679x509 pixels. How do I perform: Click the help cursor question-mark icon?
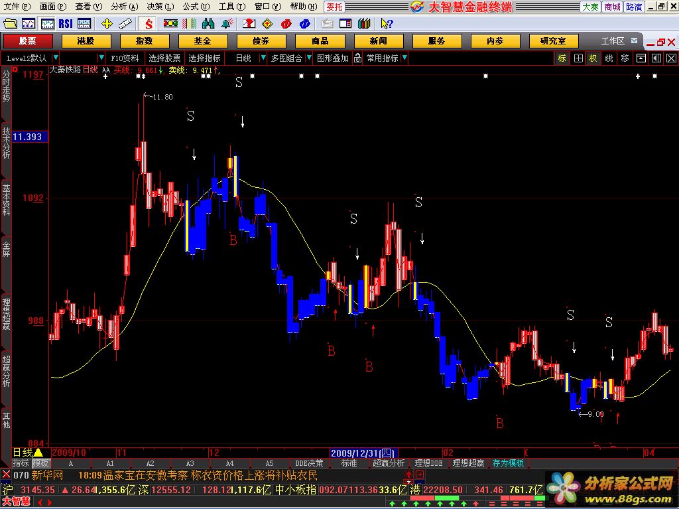pyautogui.click(x=387, y=23)
